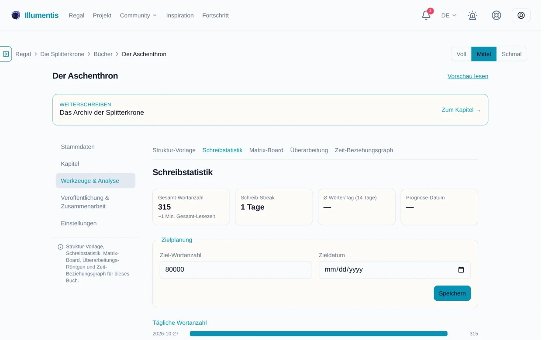Click the Zieldatum date field
Viewport: 545px width, 340px height.
(395, 270)
